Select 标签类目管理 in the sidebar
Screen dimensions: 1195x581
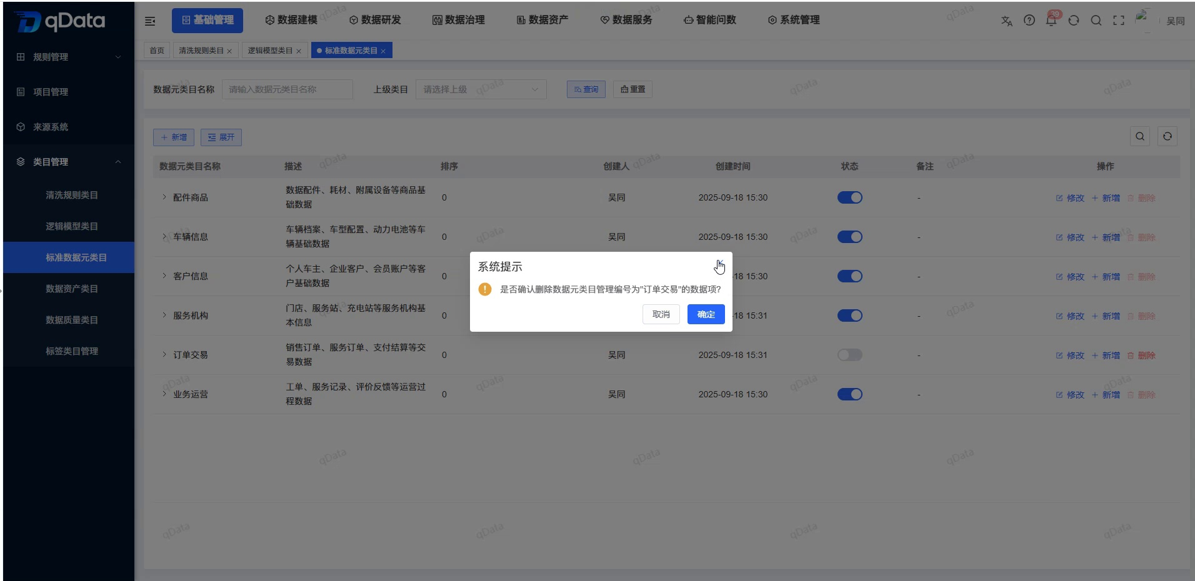[69, 351]
